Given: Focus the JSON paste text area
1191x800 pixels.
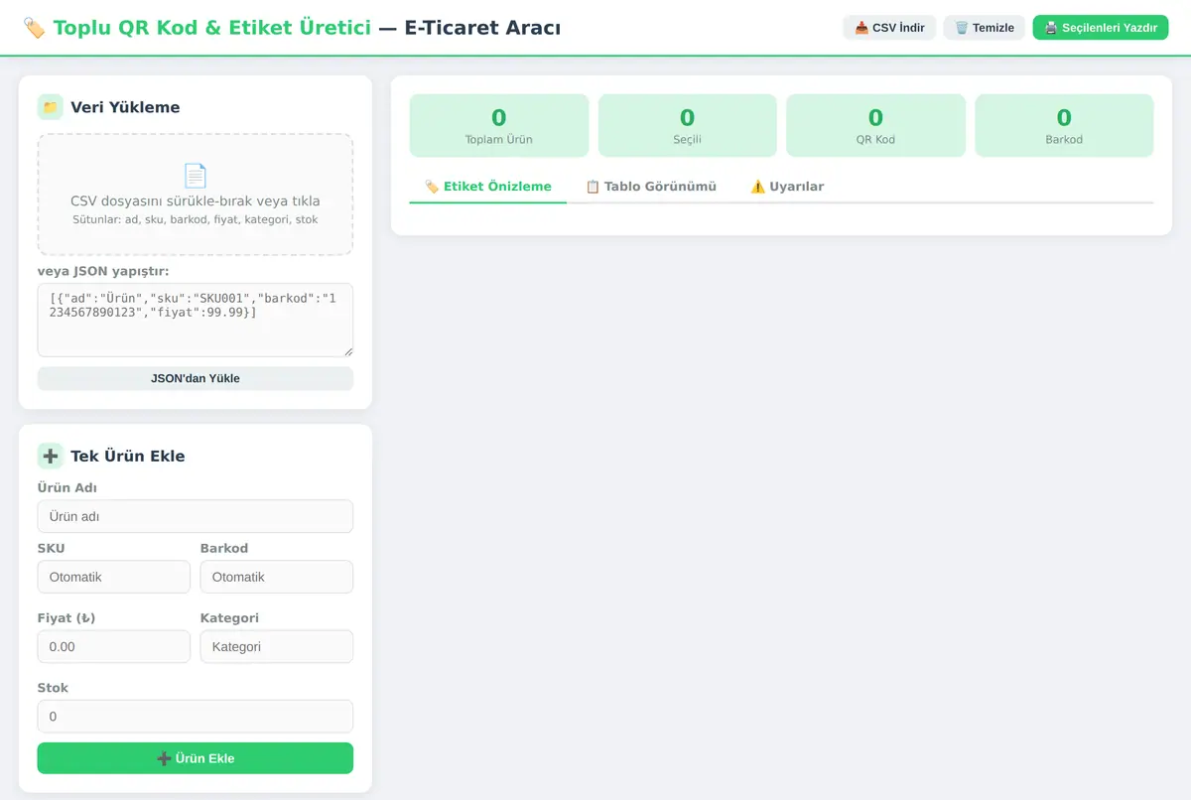Looking at the screenshot, I should click(x=196, y=320).
